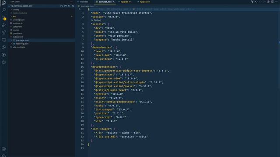Expand the src folder

(x=11, y=17)
